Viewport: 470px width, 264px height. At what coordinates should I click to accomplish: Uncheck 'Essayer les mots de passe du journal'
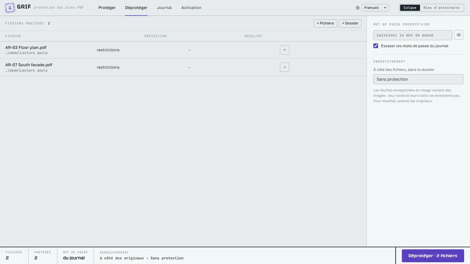click(x=376, y=46)
